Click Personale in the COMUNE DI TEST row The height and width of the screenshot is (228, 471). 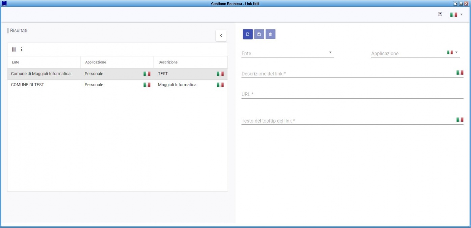coord(94,85)
